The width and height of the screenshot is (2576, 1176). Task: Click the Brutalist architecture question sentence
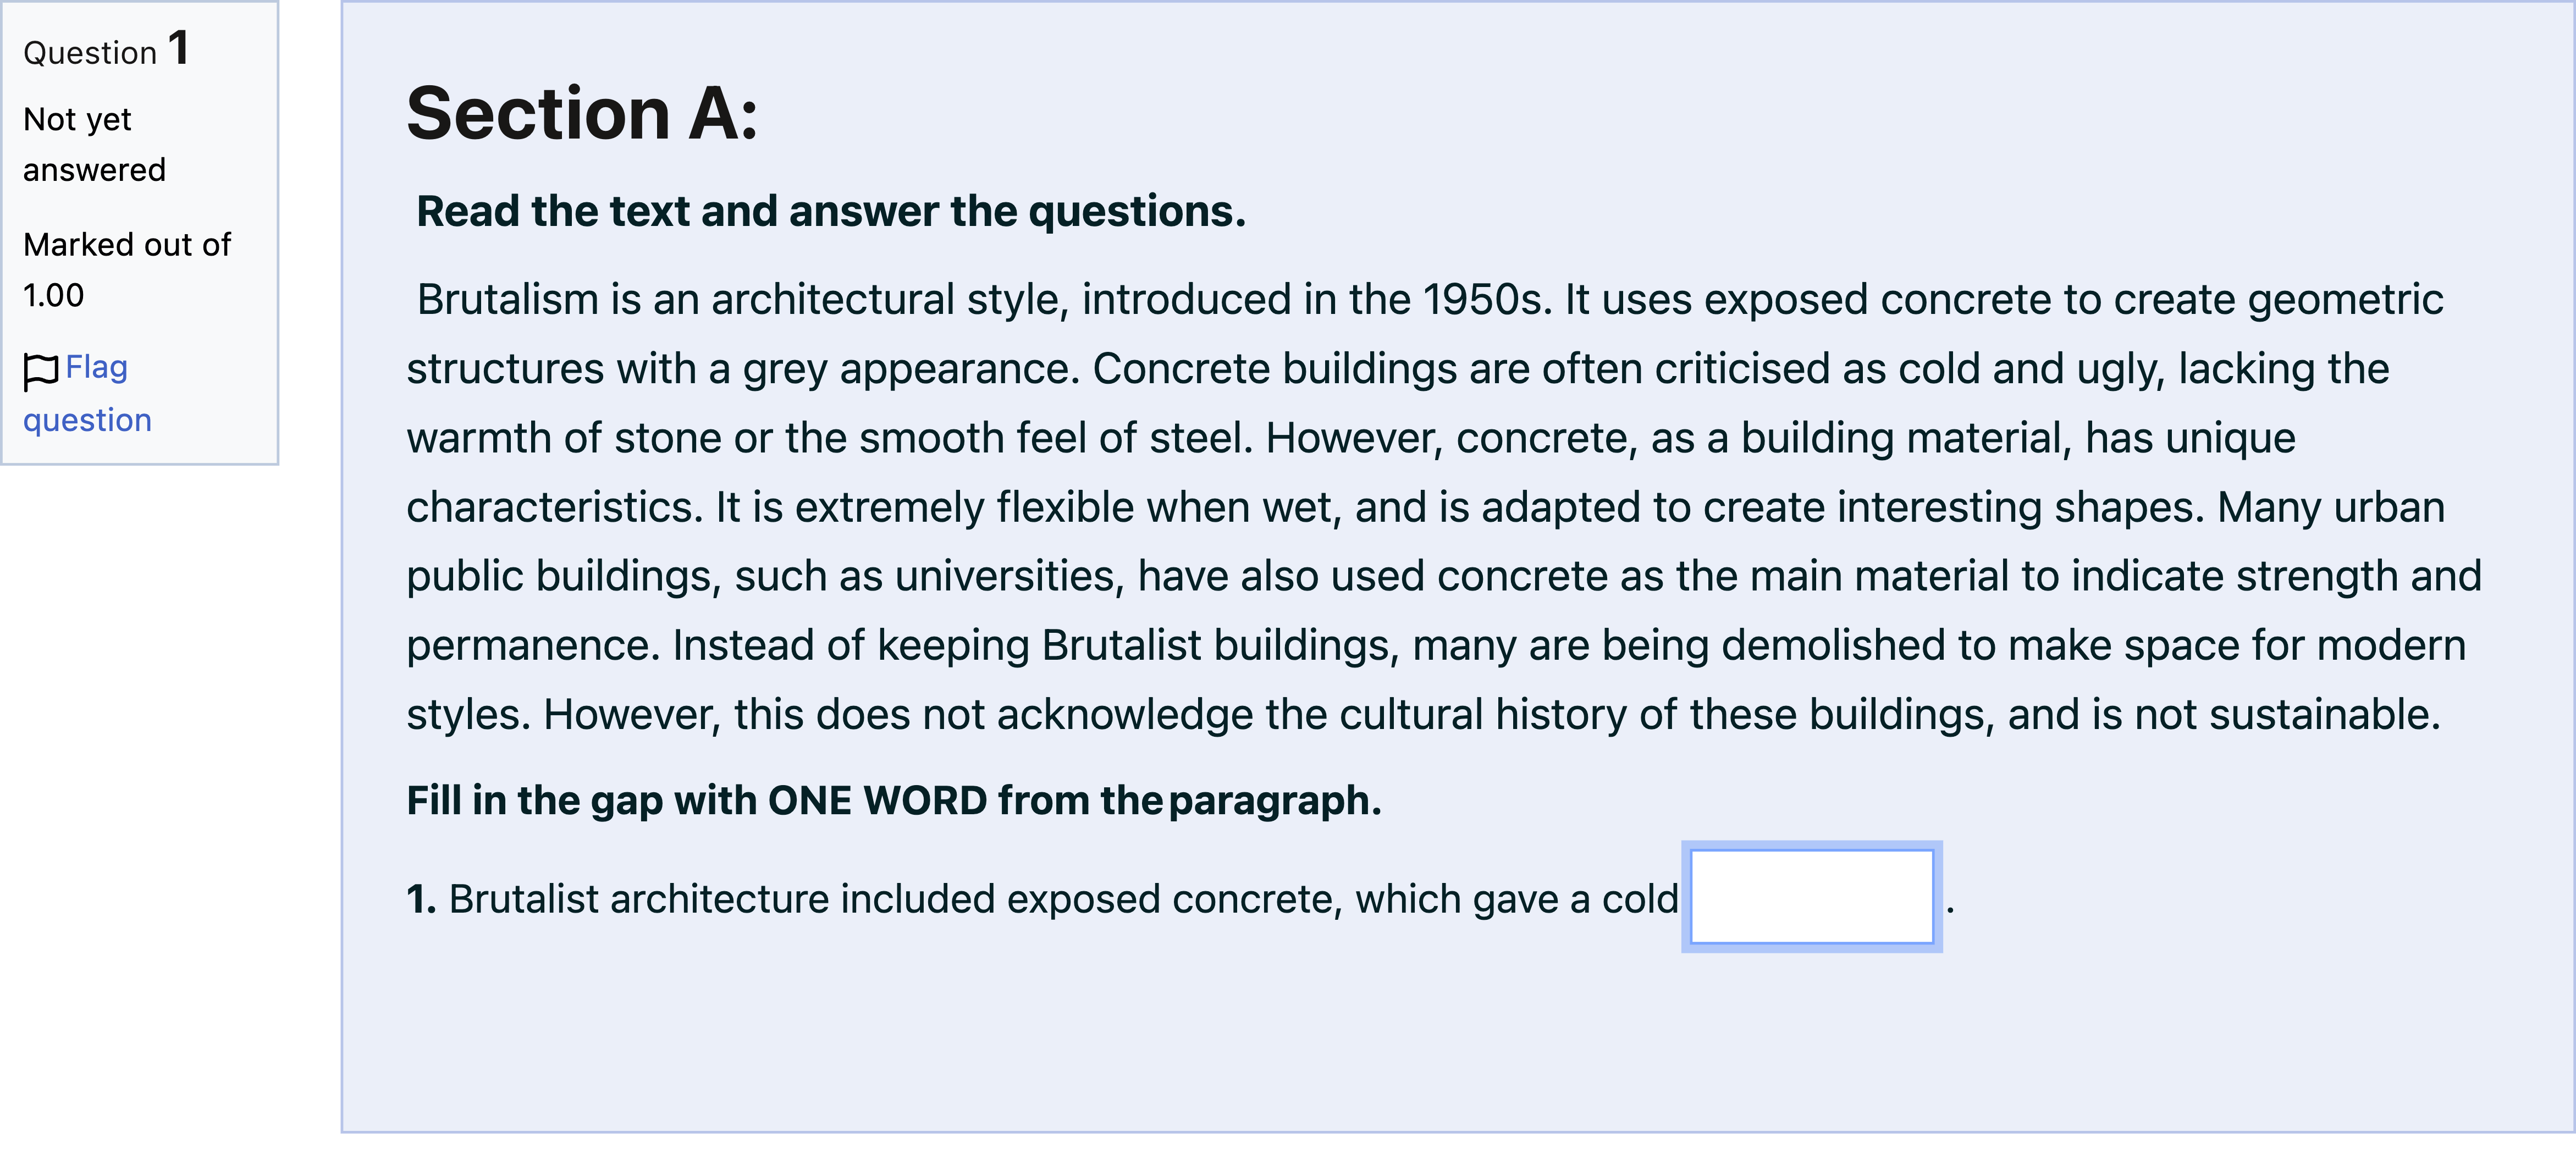tap(1042, 899)
